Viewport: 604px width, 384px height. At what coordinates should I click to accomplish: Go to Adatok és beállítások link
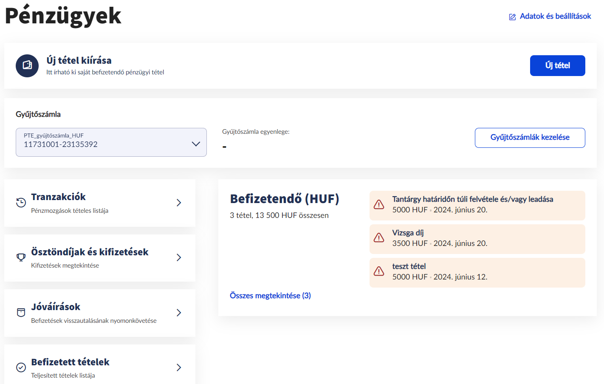click(555, 16)
